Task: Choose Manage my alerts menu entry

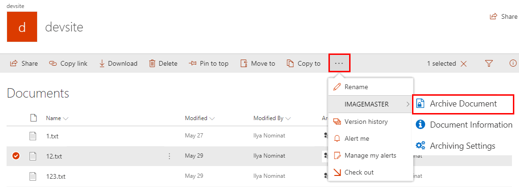Action: coord(370,155)
